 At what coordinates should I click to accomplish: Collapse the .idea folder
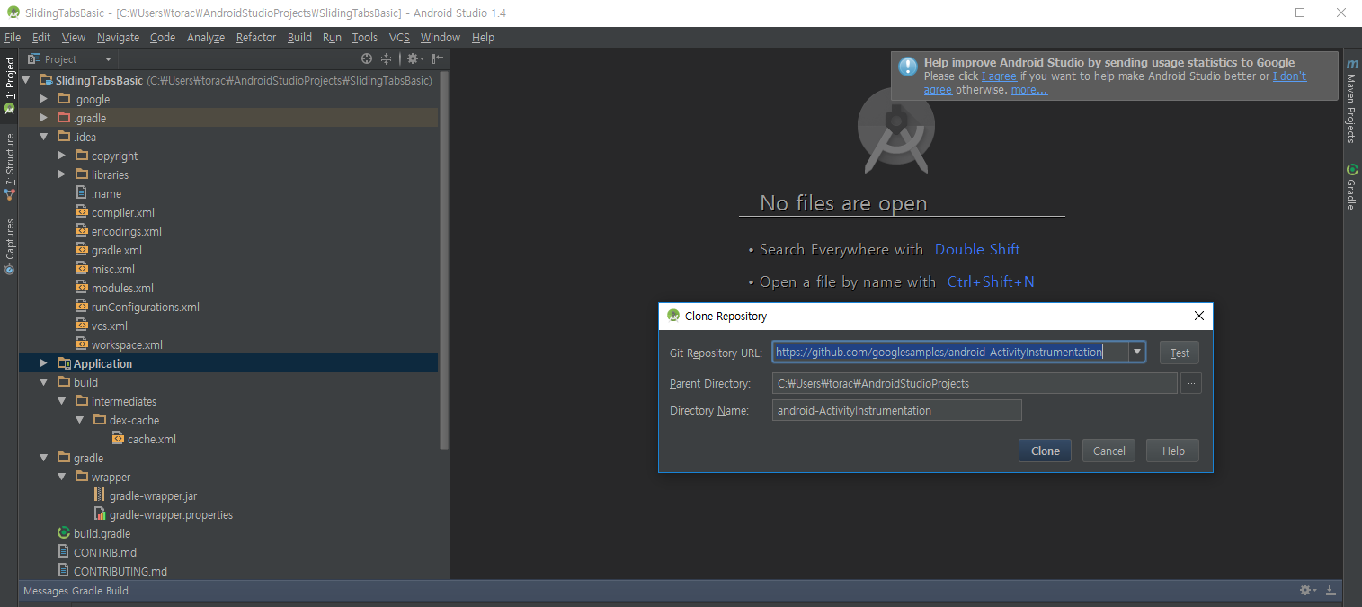(44, 137)
